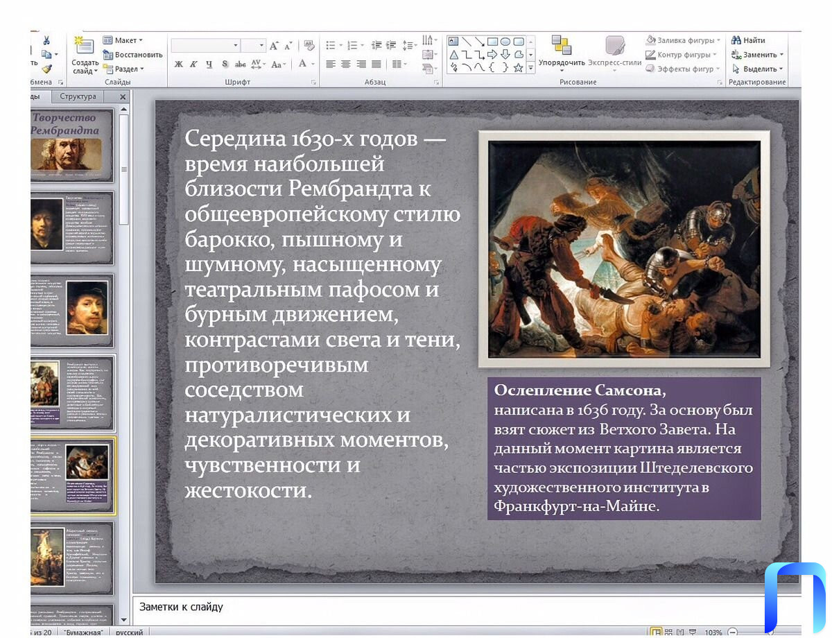
Task: Center the text alignment
Action: (x=346, y=64)
